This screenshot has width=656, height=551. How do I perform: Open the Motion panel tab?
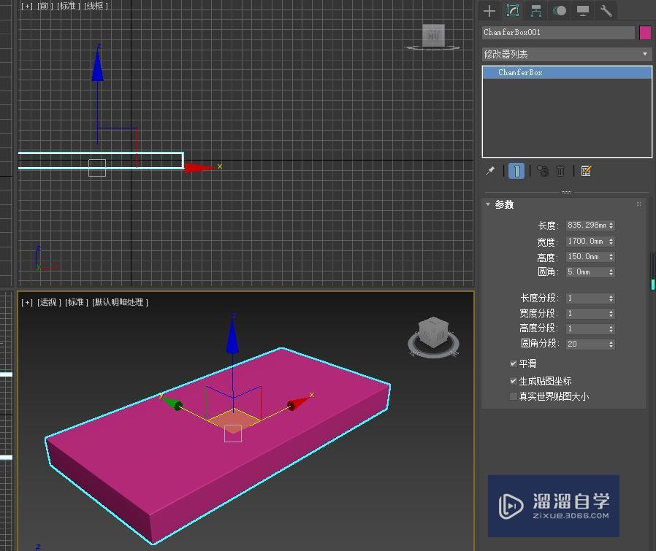[x=560, y=10]
